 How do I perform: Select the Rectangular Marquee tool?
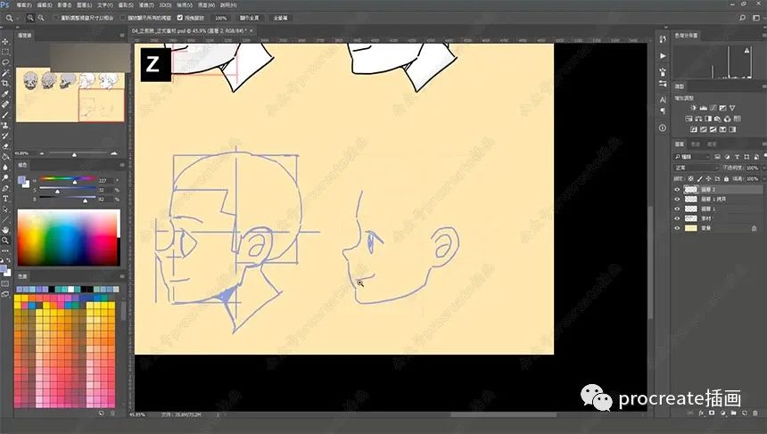click(x=5, y=52)
